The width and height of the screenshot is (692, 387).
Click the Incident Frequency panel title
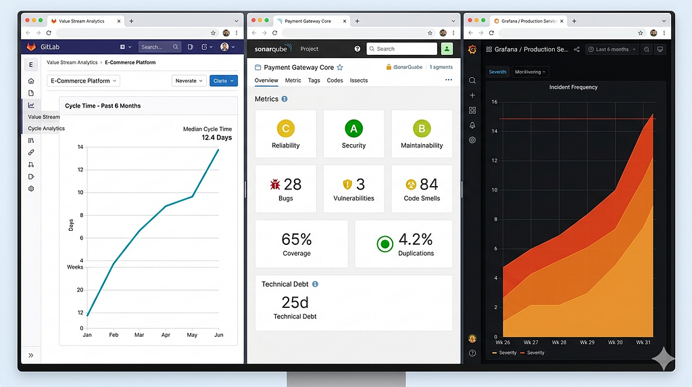(573, 87)
